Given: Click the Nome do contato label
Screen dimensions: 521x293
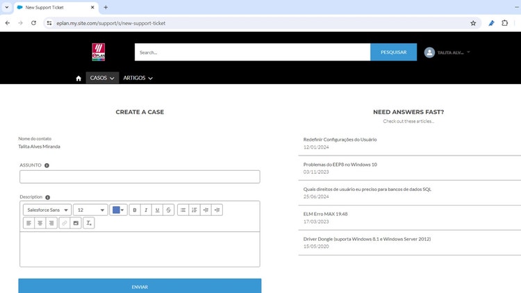Looking at the screenshot, I should [35, 139].
